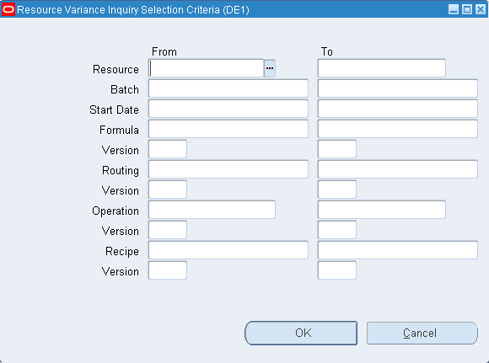Select the Start Date To field
The height and width of the screenshot is (363, 489).
398,109
